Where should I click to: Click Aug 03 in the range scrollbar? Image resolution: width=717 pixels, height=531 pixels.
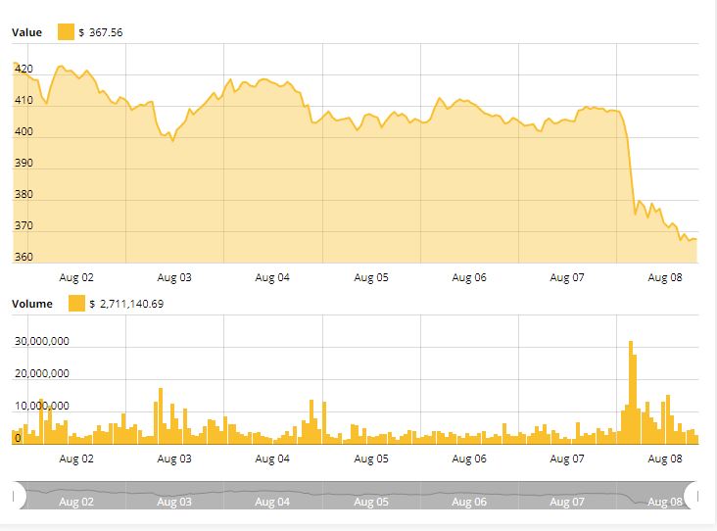[174, 503]
